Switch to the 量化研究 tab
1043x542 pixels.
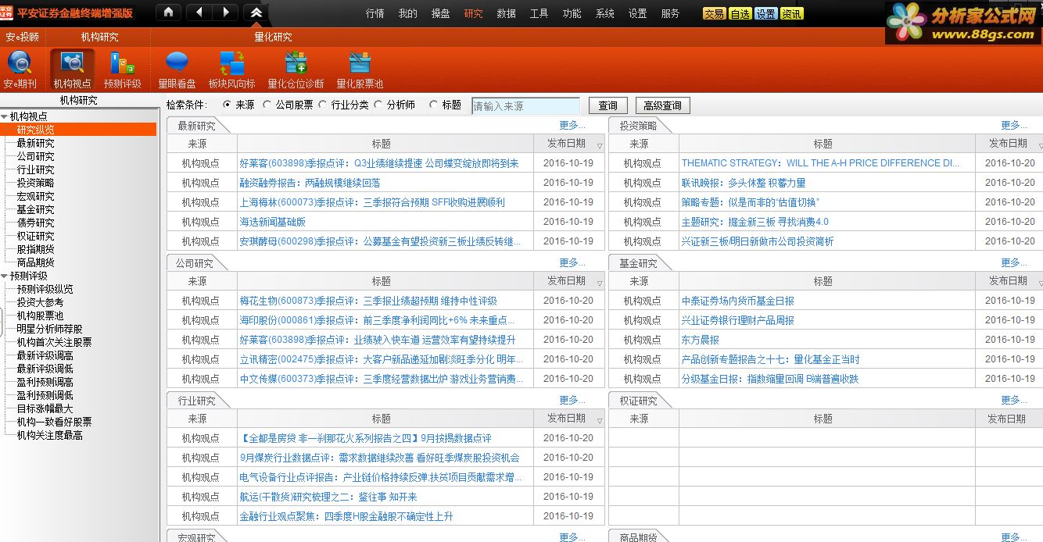tap(273, 37)
